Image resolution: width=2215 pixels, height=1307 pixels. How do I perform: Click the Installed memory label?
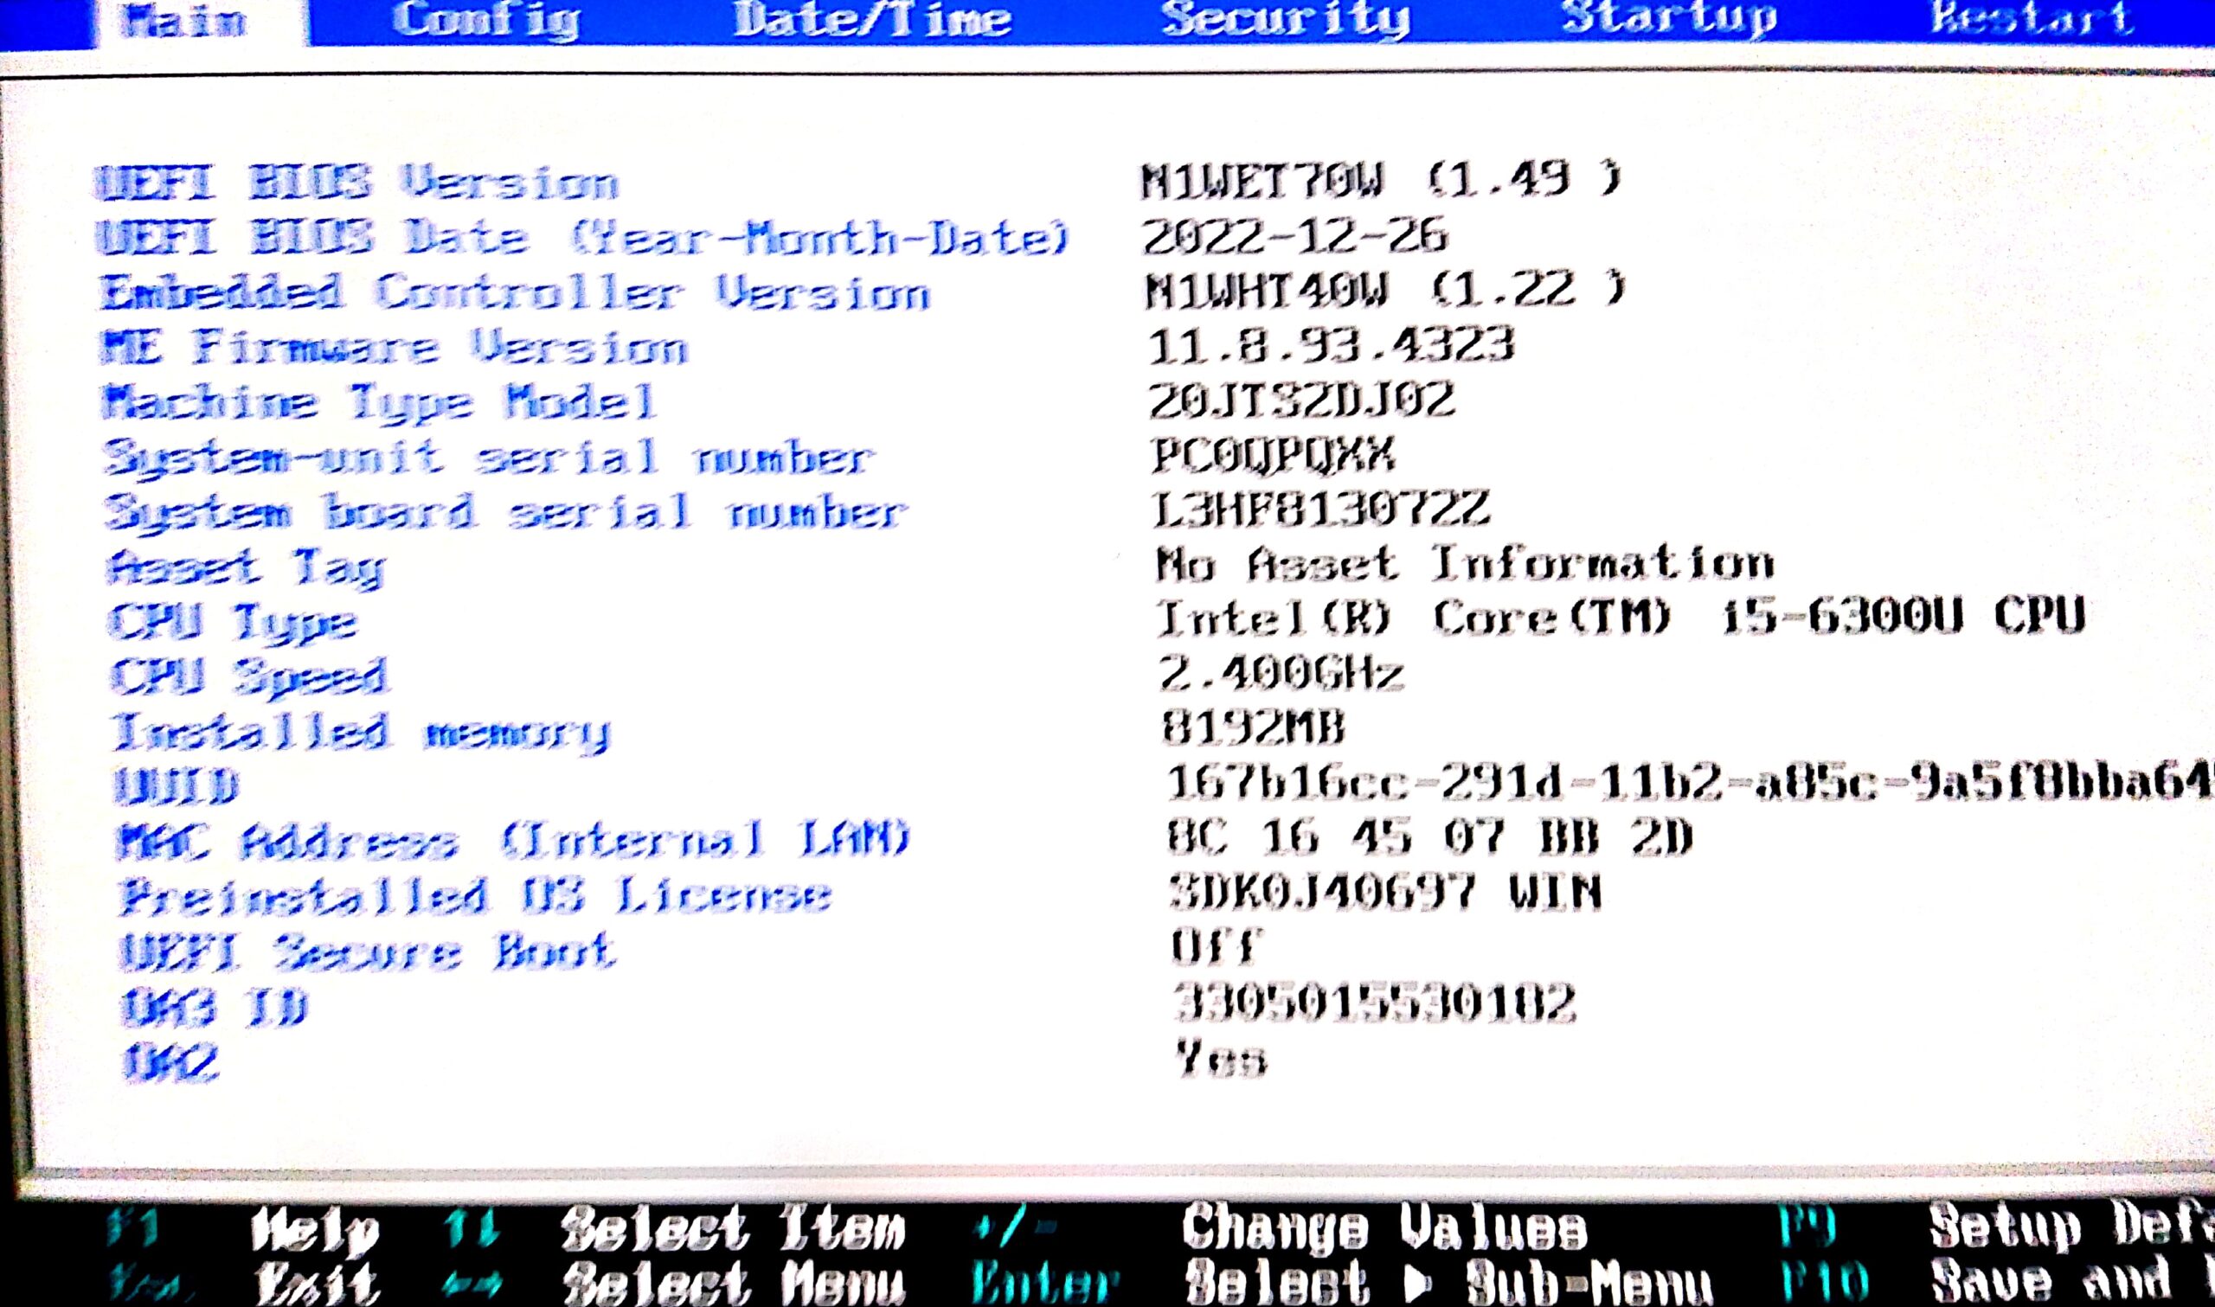point(360,733)
